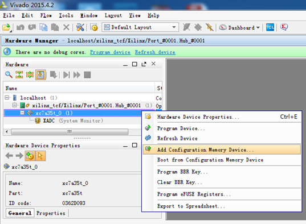
Task: Click the Delete X icon in toolbar
Action: point(66,27)
